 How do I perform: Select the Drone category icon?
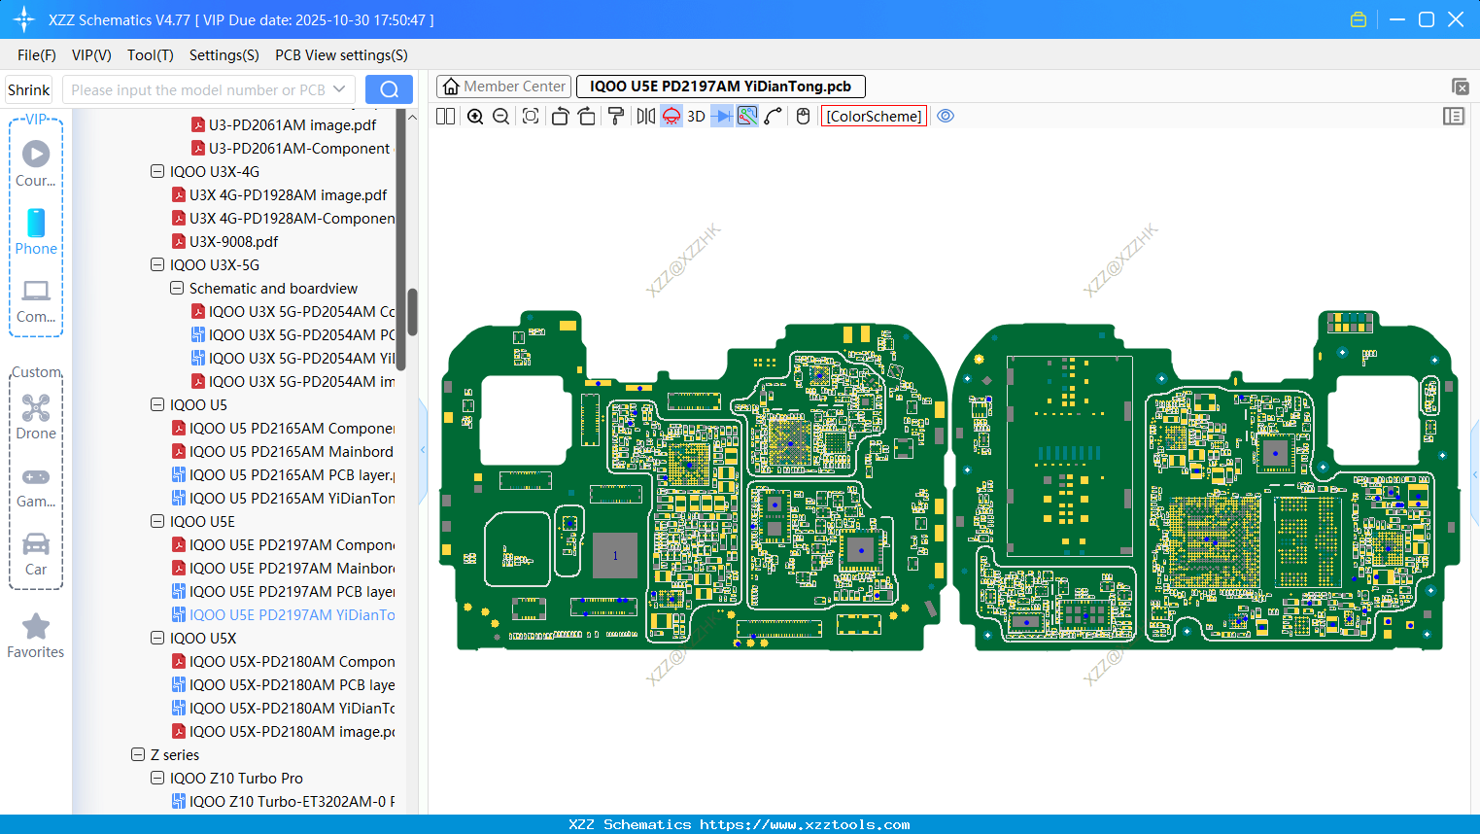[36, 416]
